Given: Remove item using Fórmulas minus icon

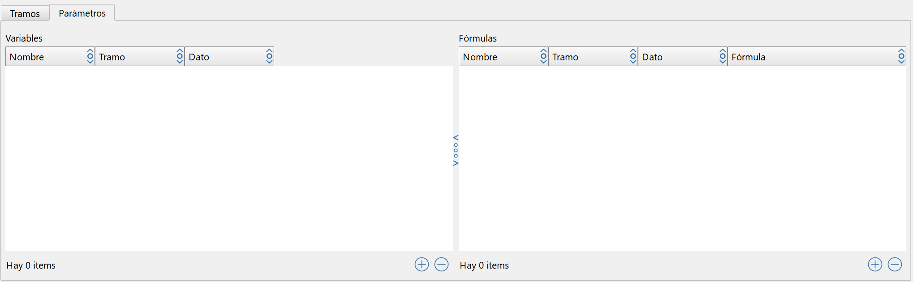Looking at the screenshot, I should pos(895,265).
